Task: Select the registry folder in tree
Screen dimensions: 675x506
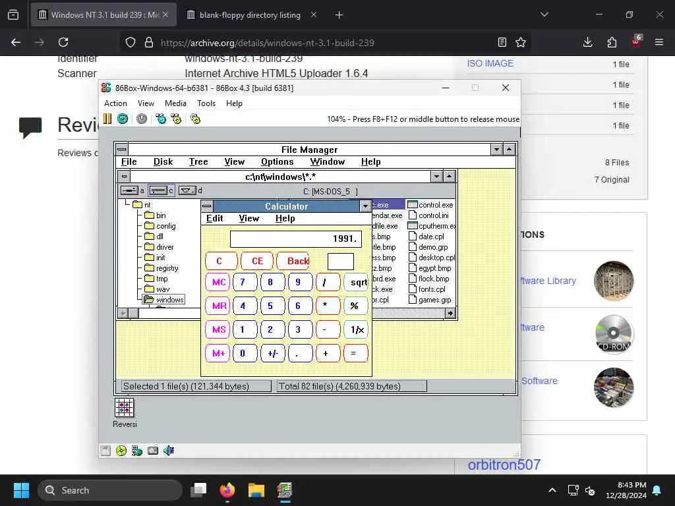Action: 162,268
